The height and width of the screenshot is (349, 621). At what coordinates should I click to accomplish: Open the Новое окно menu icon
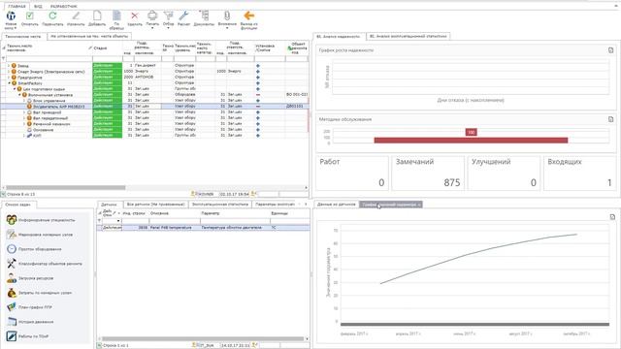tap(11, 16)
